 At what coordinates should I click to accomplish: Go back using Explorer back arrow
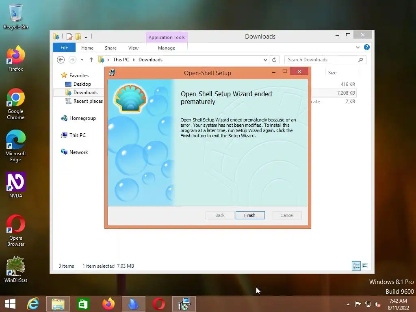pyautogui.click(x=61, y=60)
